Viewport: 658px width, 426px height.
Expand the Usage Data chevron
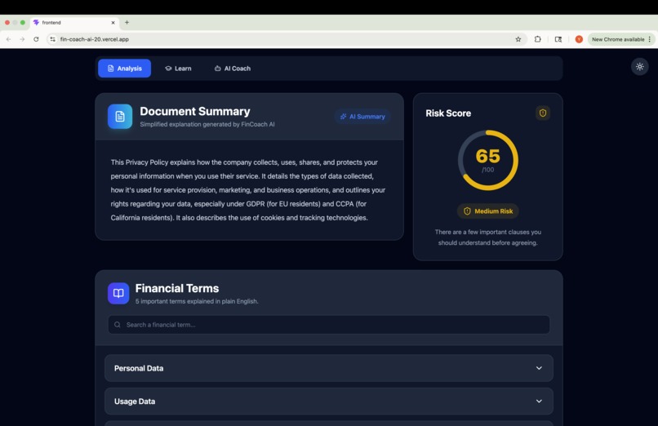[x=539, y=402]
